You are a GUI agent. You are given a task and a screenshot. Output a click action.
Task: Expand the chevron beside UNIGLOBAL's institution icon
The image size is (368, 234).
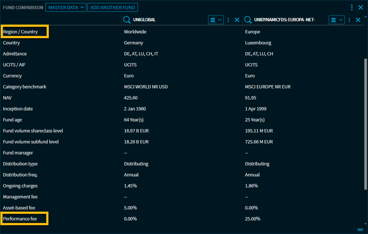(219, 19)
